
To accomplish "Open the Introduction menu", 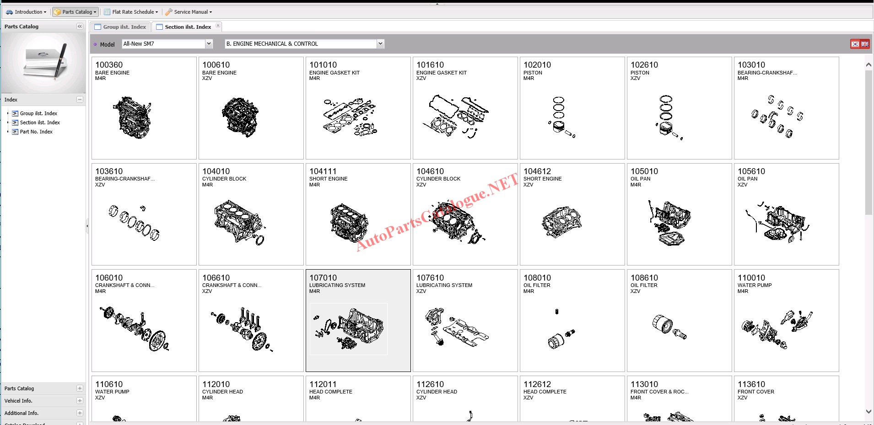I will point(26,12).
